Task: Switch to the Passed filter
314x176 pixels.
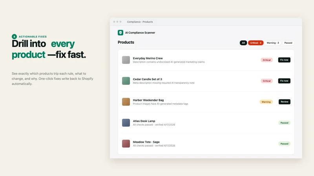Action: click(x=288, y=43)
